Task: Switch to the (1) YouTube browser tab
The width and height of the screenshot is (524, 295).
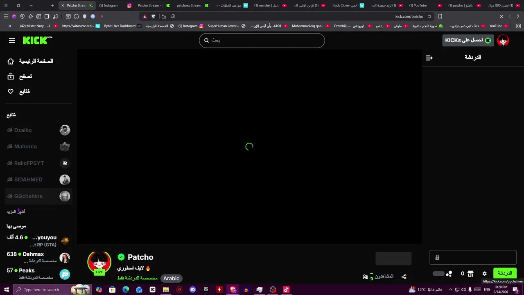Action: 425,5
